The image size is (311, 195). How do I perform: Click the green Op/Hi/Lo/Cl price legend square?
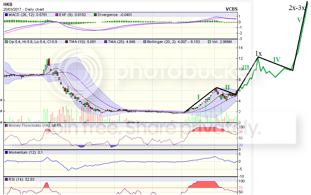(x=6, y=41)
